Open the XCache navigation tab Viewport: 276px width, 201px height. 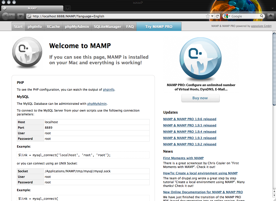coord(53,27)
